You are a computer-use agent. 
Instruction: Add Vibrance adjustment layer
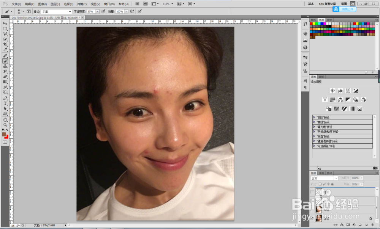[x=325, y=99]
